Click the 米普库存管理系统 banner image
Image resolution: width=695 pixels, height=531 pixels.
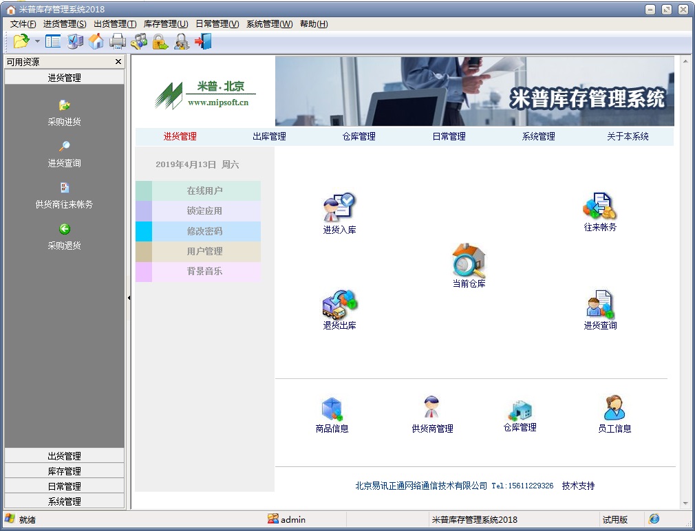[x=475, y=91]
